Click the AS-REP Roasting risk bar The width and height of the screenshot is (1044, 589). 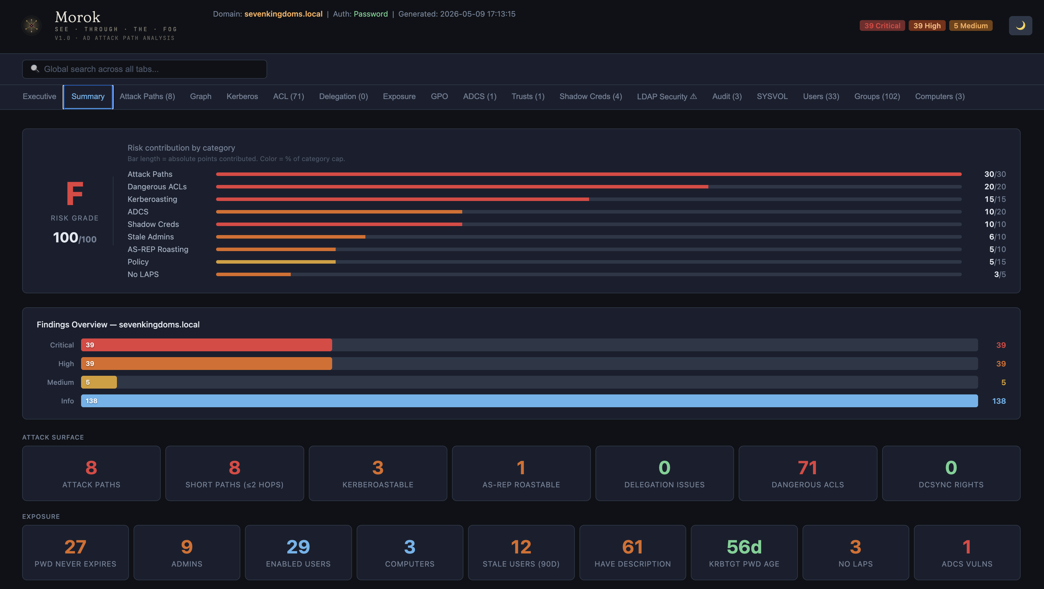(x=588, y=249)
